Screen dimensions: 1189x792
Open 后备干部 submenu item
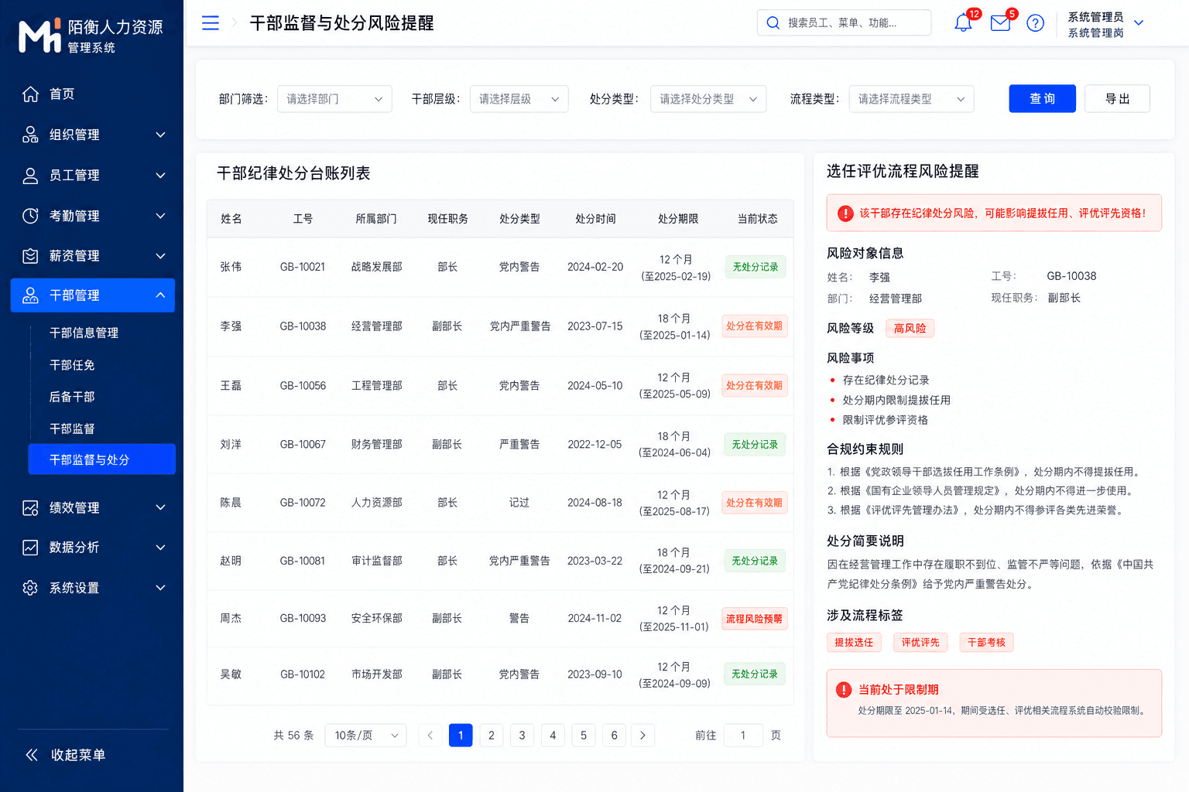72,397
